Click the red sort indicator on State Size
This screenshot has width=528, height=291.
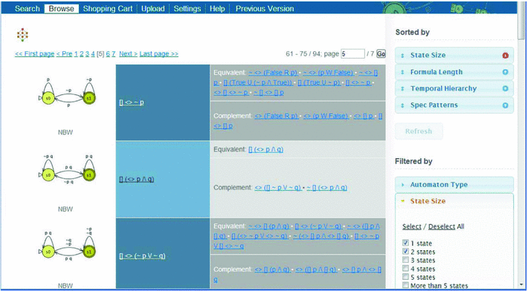[x=505, y=56]
